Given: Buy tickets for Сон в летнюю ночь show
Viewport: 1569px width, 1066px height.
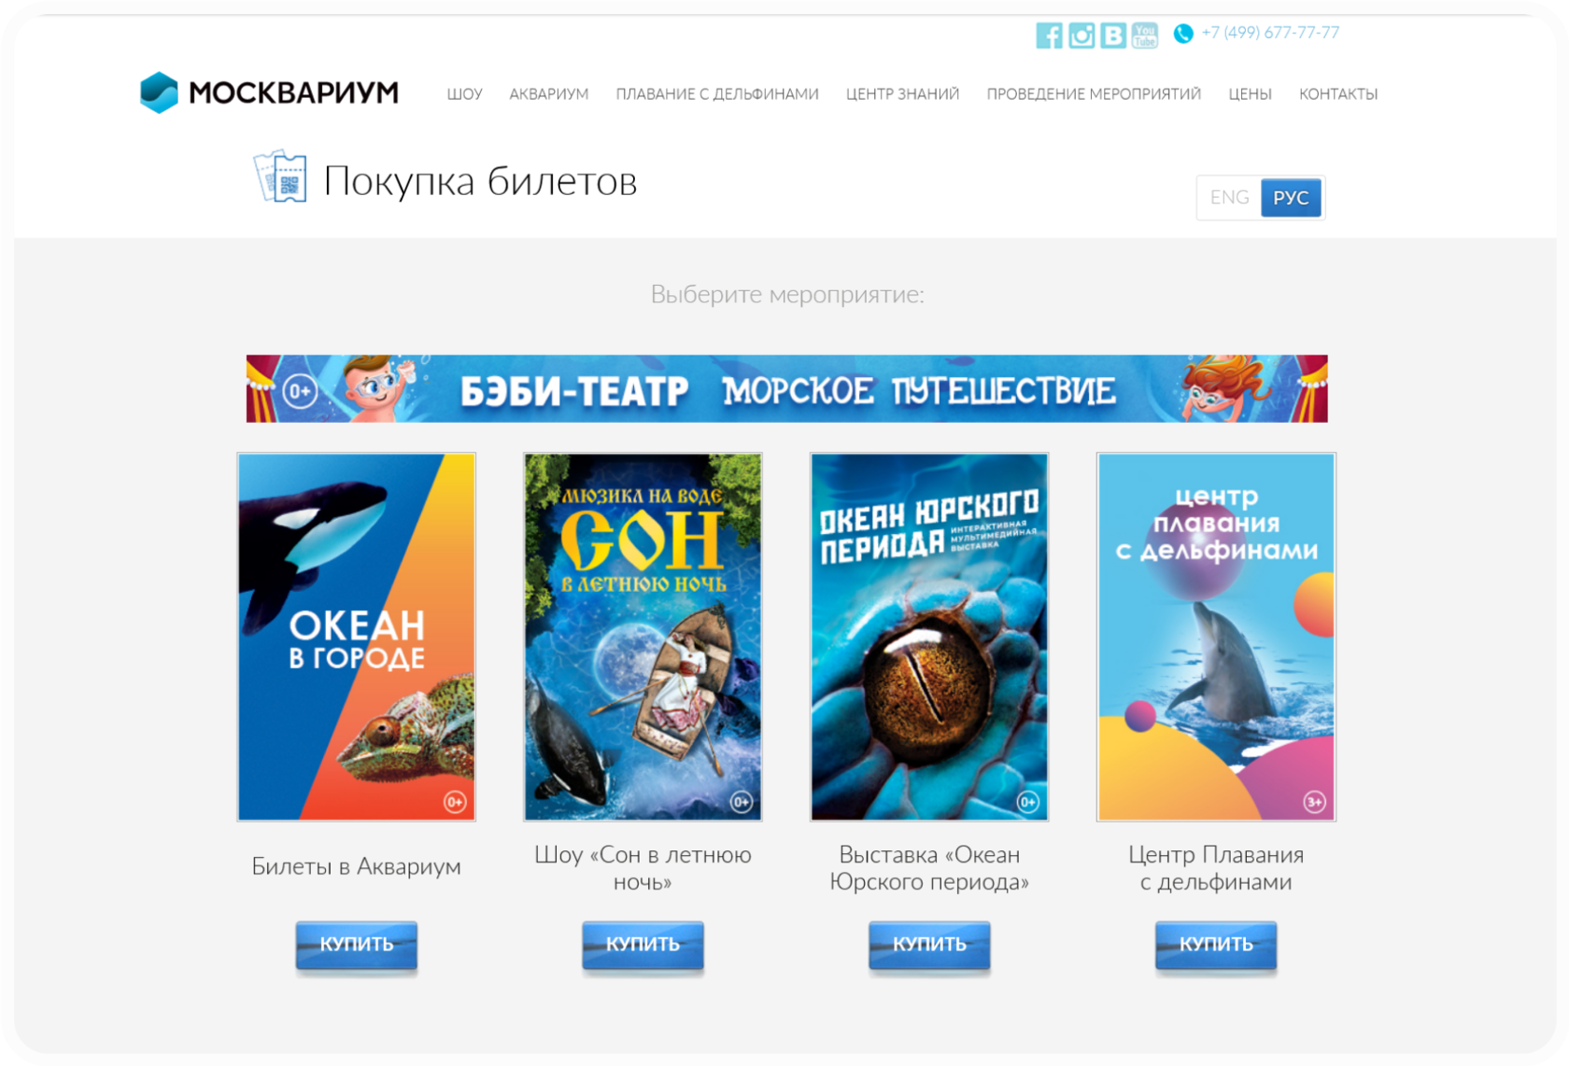Looking at the screenshot, I should (x=643, y=945).
